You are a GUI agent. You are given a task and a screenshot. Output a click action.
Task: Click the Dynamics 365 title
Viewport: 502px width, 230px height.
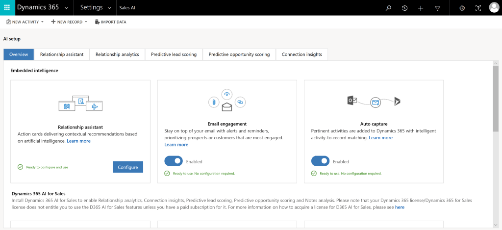pos(38,7)
